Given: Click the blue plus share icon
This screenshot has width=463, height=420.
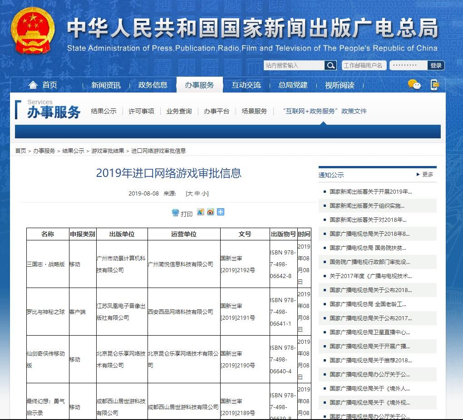Looking at the screenshot, I should (x=221, y=212).
